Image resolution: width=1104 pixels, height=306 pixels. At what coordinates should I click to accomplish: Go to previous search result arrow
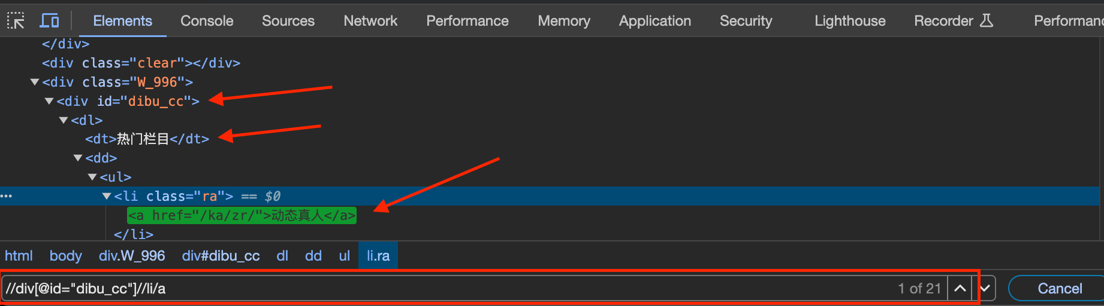click(960, 289)
